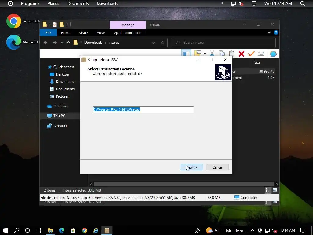Click nexus in the address breadcrumb
Viewport: 313px width, 235px height.
[114, 42]
